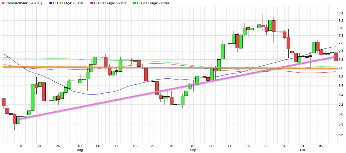Image resolution: width=346 pixels, height=153 pixels.
Task: Click the 'Okt.' month label on date axis
Action: point(303,150)
